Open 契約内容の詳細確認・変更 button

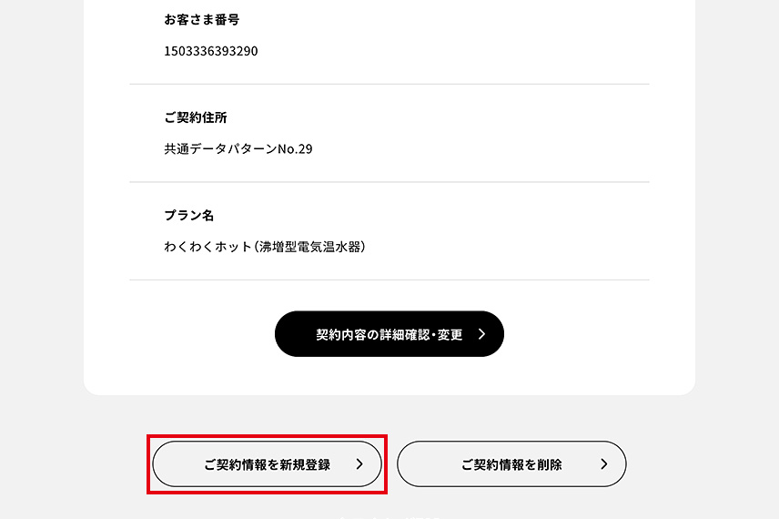pyautogui.click(x=389, y=334)
